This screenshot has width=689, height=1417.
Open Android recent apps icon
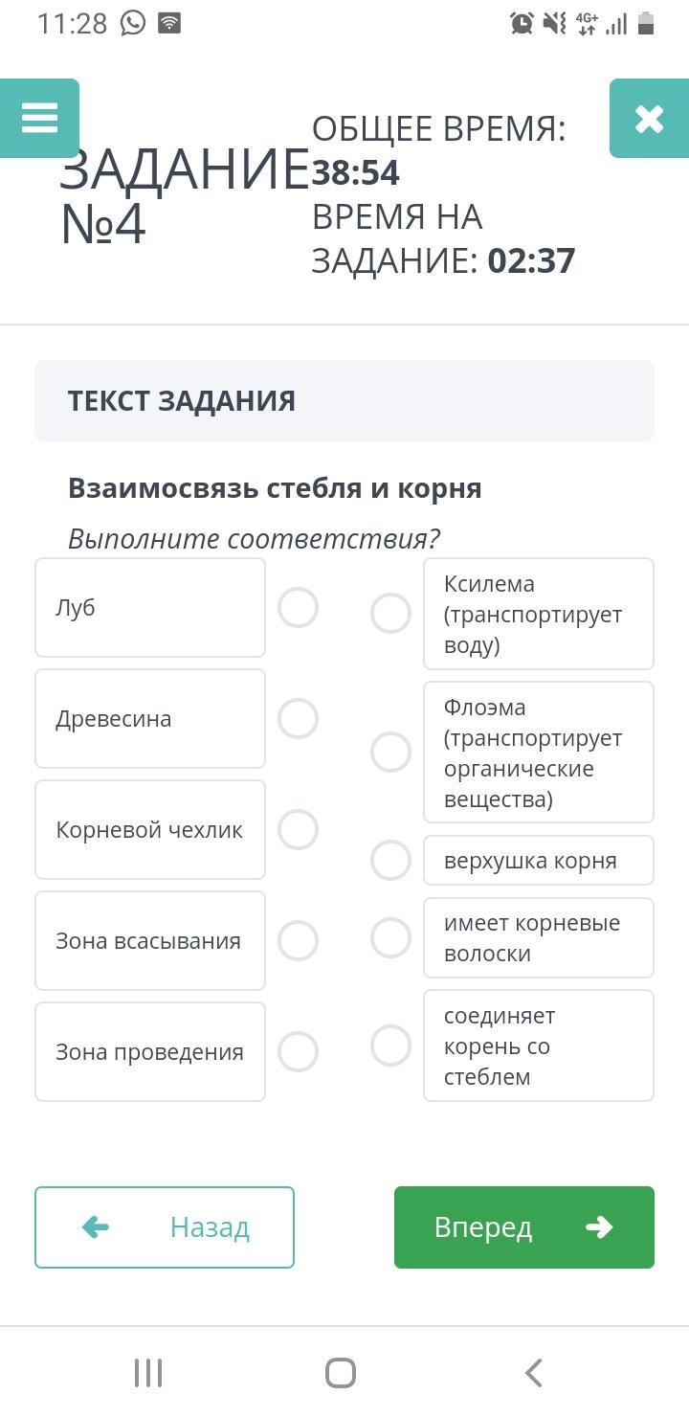pyautogui.click(x=148, y=1373)
